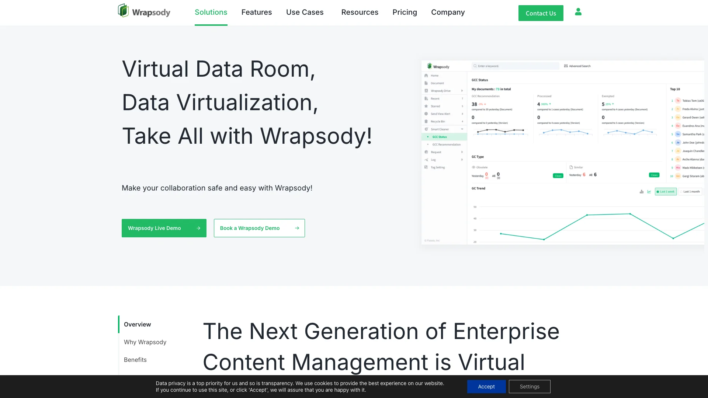This screenshot has width=708, height=398.
Task: Toggle the GCC Status radio button
Action: click(x=428, y=137)
